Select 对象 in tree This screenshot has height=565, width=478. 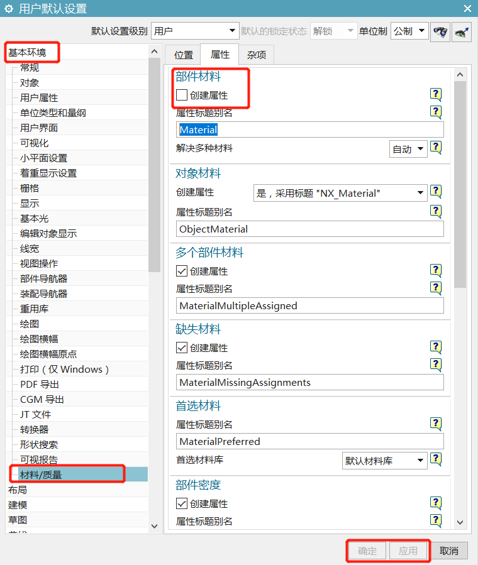click(29, 82)
